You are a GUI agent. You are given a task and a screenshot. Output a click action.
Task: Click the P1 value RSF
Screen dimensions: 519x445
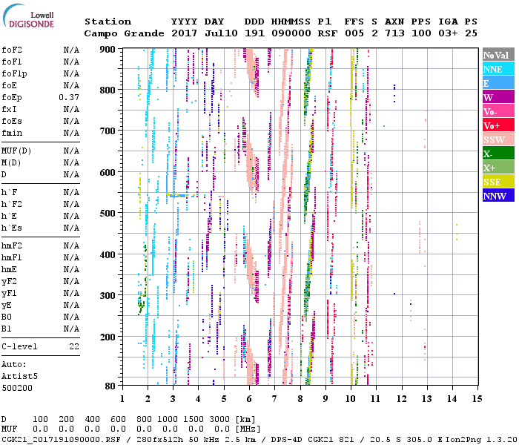328,33
